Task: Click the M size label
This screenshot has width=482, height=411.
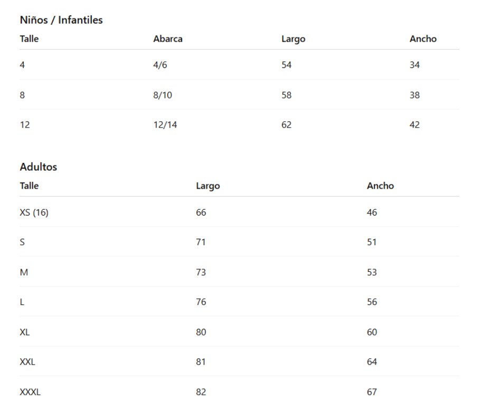Action: pyautogui.click(x=24, y=272)
